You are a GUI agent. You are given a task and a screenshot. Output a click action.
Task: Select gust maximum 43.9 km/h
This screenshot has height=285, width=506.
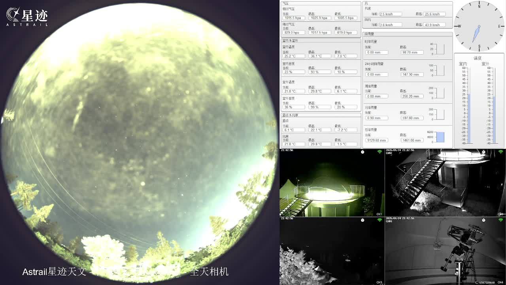434,25
